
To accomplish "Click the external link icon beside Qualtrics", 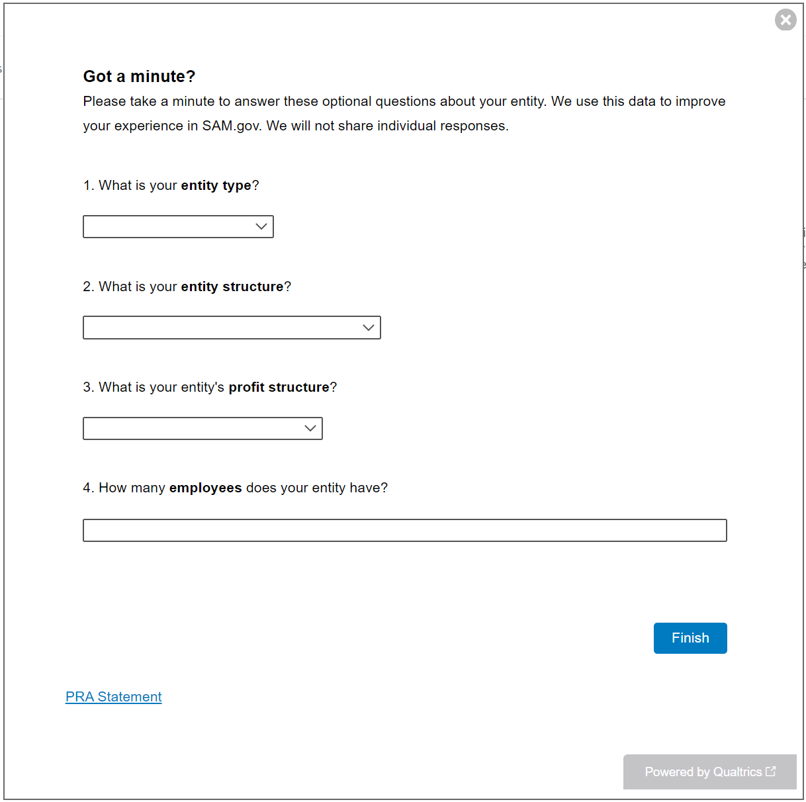I will (771, 772).
